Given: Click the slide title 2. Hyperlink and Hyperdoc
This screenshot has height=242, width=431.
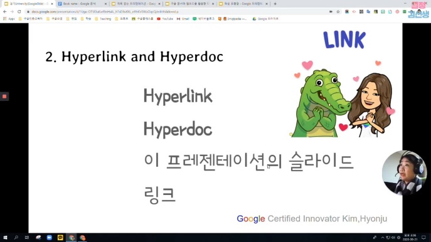Looking at the screenshot, I should [134, 56].
